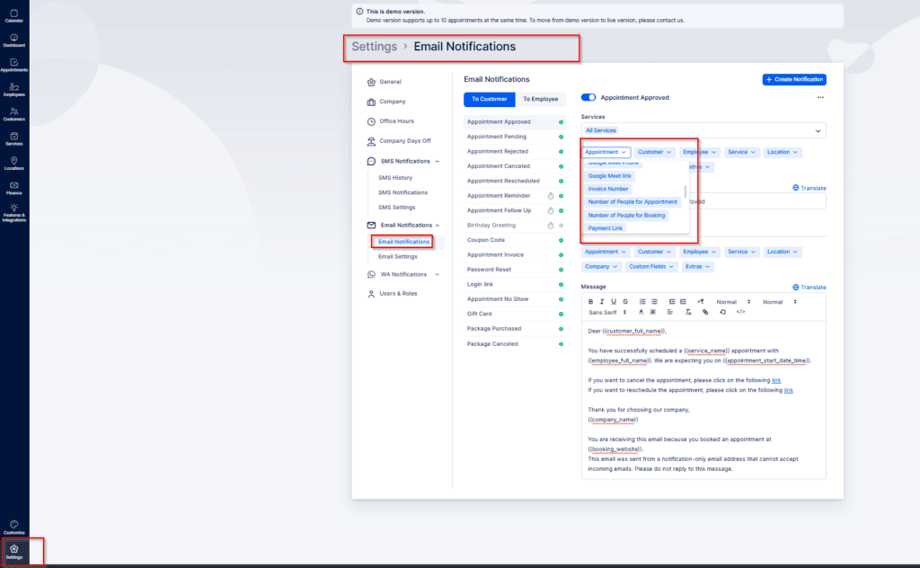Screen dimensions: 920x568
Task: Open Company Days Off settings item
Action: click(399, 141)
